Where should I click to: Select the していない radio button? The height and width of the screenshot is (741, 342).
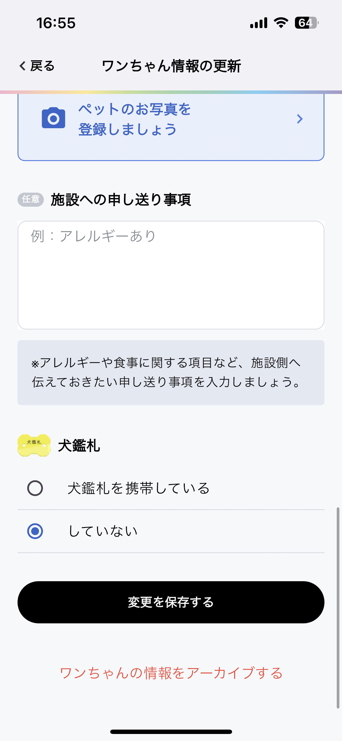pos(35,531)
